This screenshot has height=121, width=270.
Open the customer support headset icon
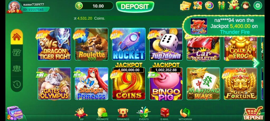tap(246, 5)
